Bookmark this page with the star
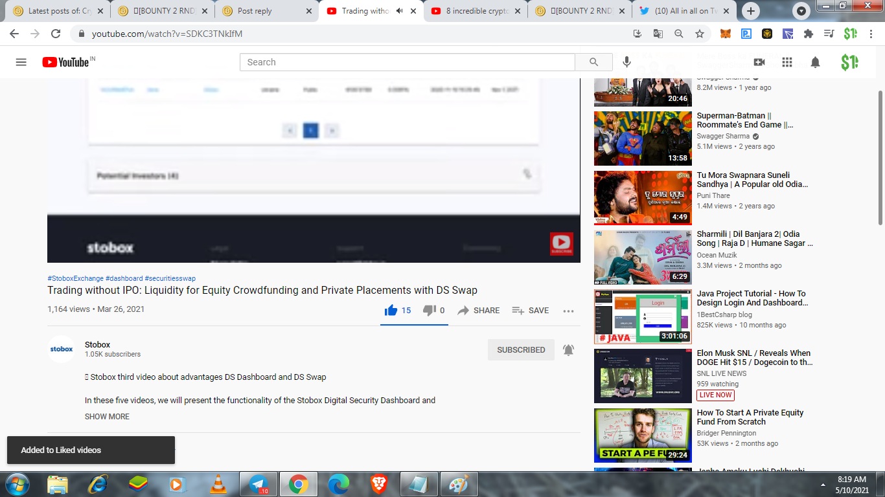This screenshot has height=497, width=885. coord(700,34)
